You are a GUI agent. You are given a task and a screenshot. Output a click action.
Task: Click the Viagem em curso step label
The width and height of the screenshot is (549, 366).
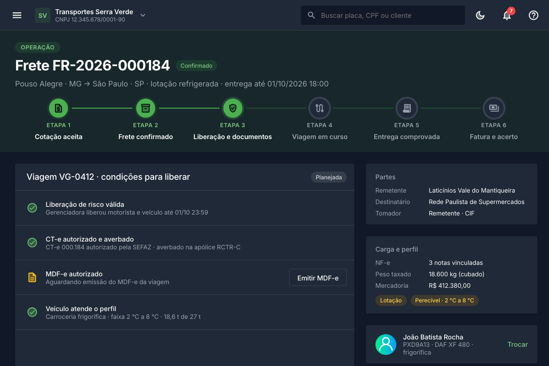coord(320,137)
